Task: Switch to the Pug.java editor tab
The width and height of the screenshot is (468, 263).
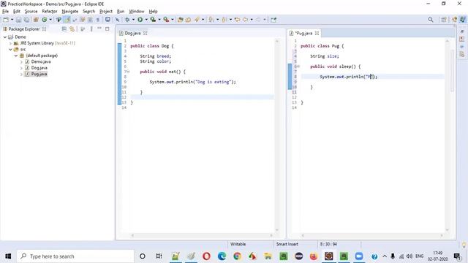Action: 303,33
